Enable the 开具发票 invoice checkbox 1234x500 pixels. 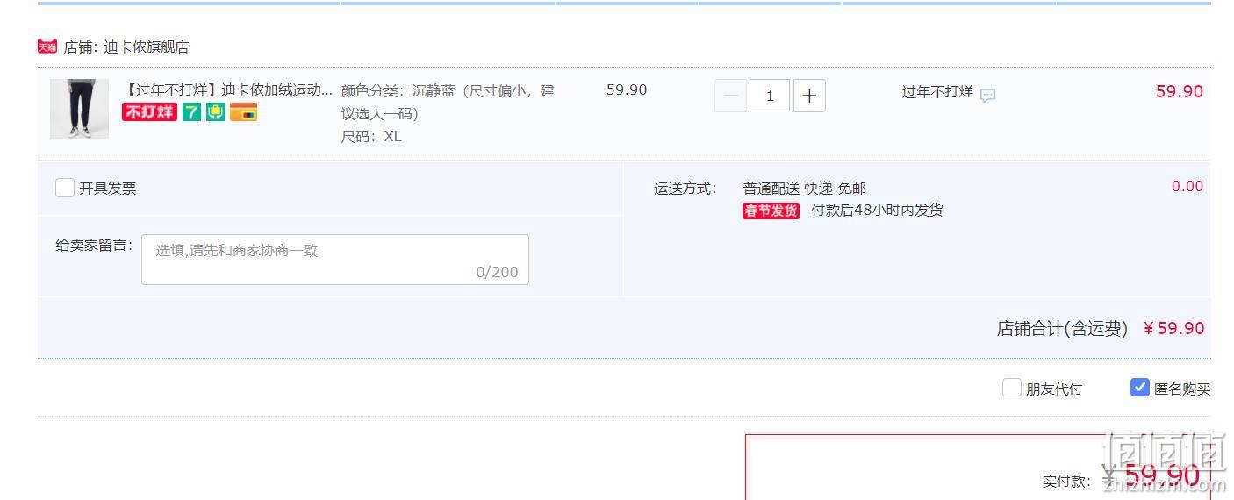click(65, 188)
